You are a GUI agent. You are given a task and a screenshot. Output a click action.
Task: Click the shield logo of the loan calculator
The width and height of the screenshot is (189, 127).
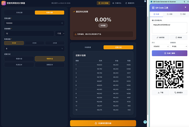coord(4,3)
